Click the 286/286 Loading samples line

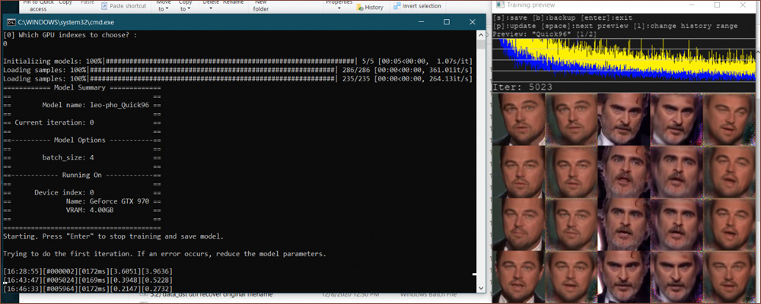point(237,70)
